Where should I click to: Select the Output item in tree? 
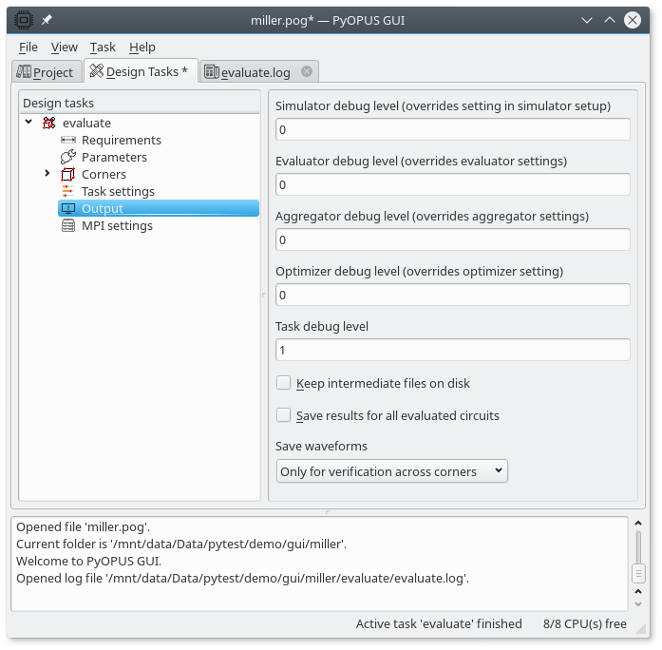pyautogui.click(x=103, y=209)
